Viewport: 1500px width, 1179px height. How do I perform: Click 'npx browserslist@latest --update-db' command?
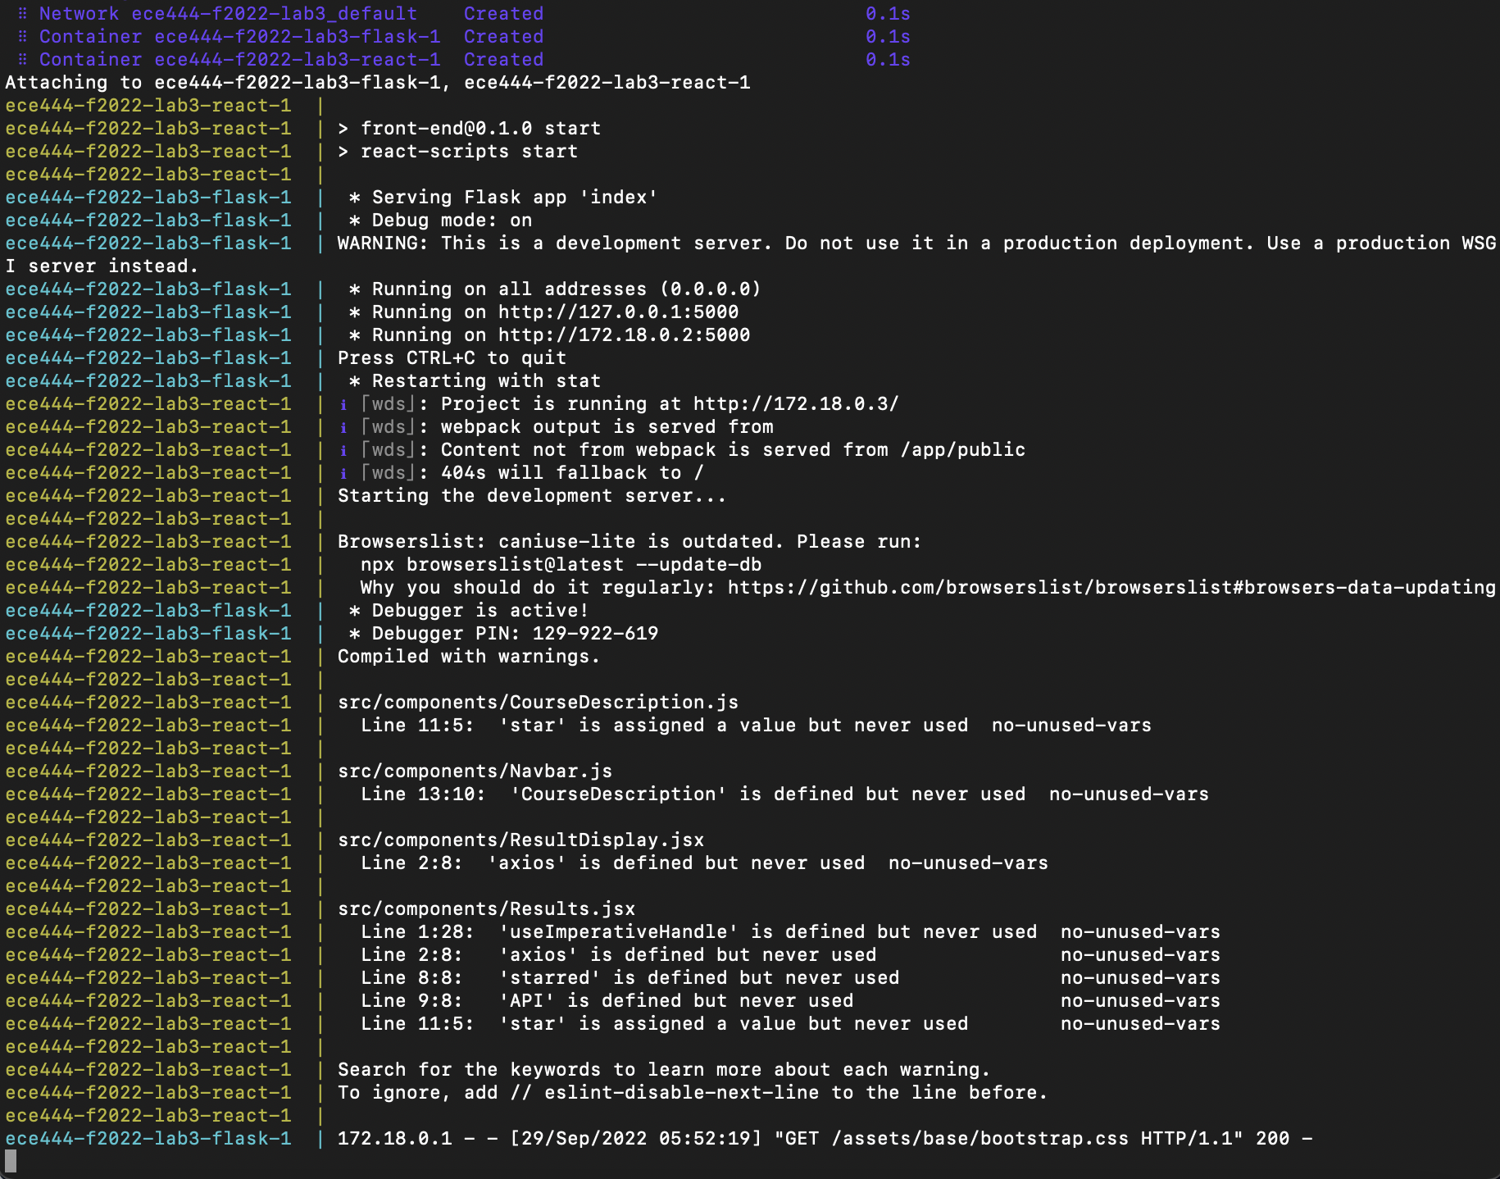561,565
